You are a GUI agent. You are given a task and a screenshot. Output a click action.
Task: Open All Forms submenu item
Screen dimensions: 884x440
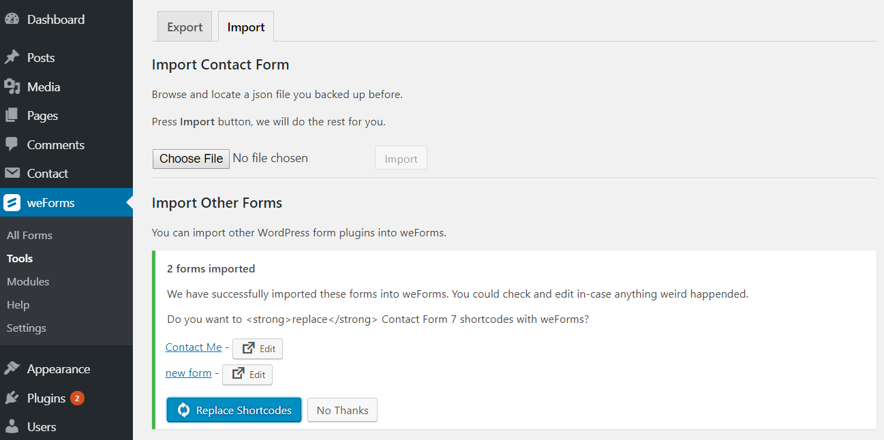click(29, 236)
